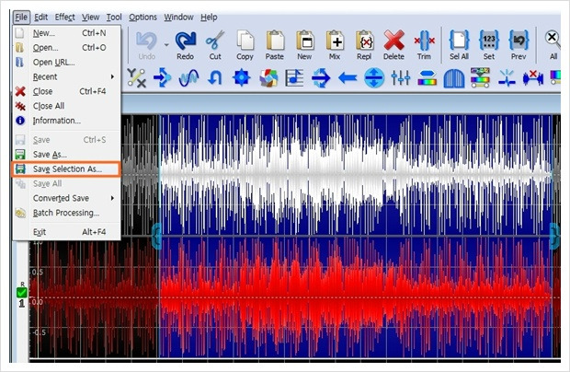
Task: Open the View menu
Action: coord(90,17)
